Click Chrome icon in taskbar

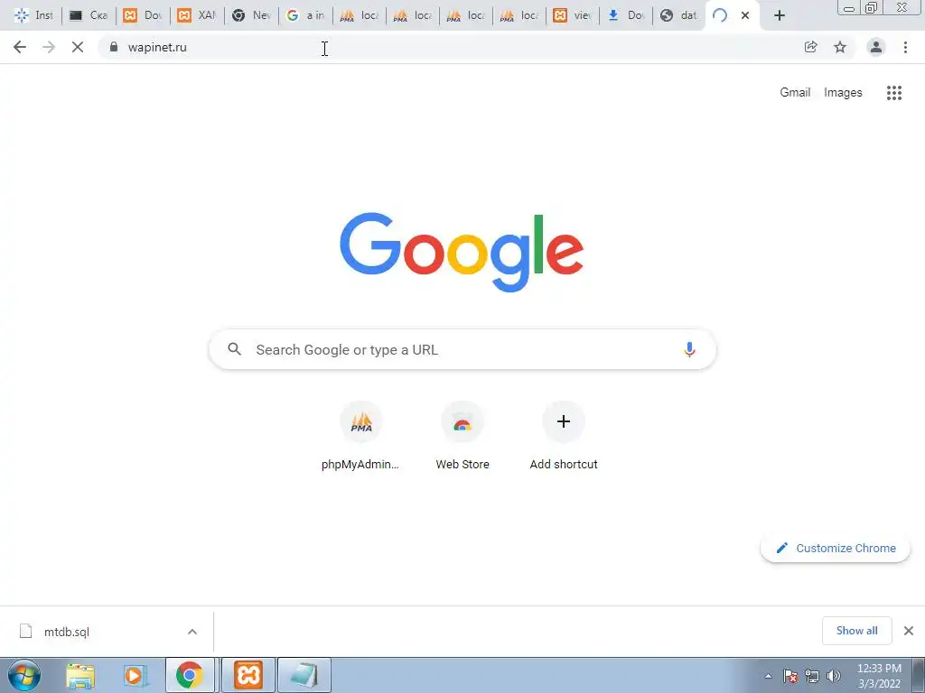[190, 675]
